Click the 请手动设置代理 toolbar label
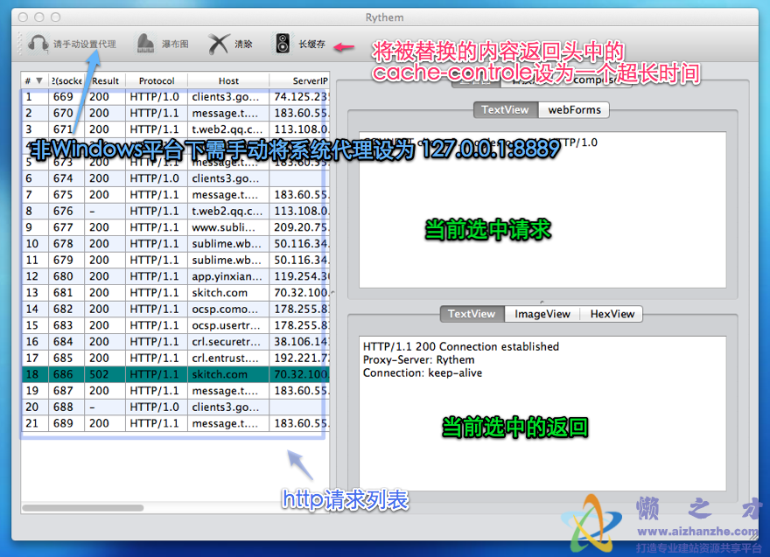Viewport: 770px width, 557px height. coord(85,45)
